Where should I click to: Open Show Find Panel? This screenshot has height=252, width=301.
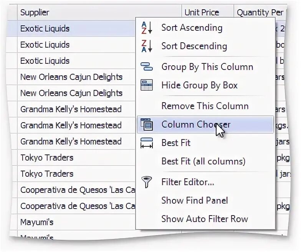194,201
